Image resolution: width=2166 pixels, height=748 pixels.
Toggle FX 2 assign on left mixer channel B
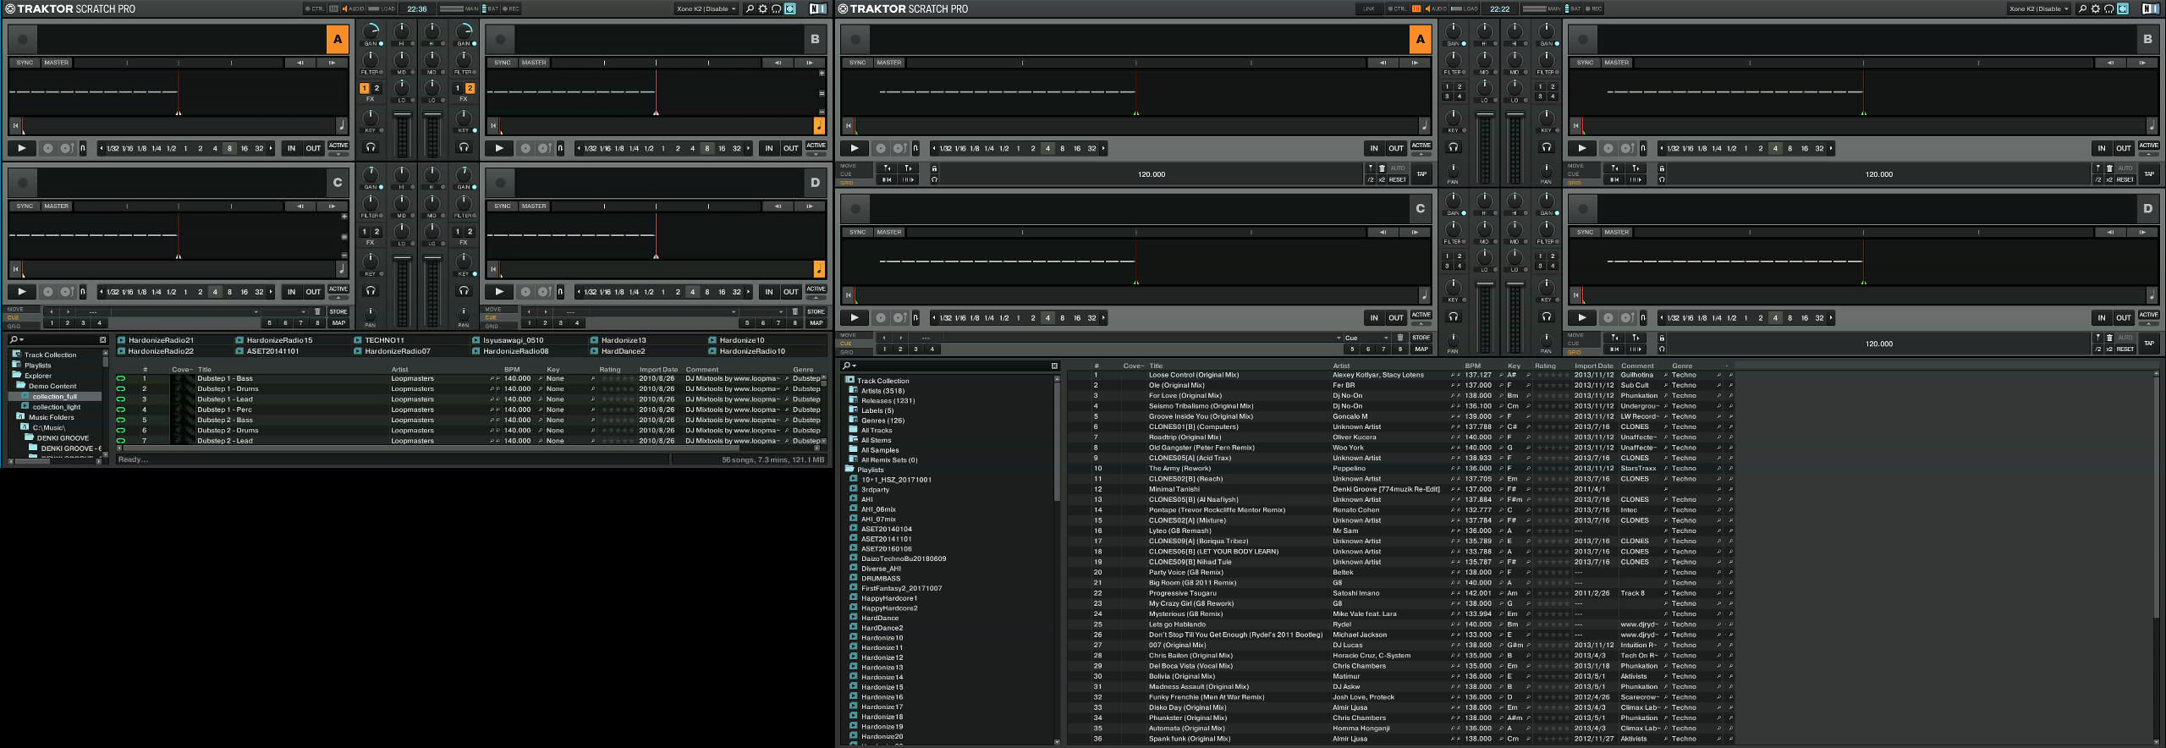470,88
